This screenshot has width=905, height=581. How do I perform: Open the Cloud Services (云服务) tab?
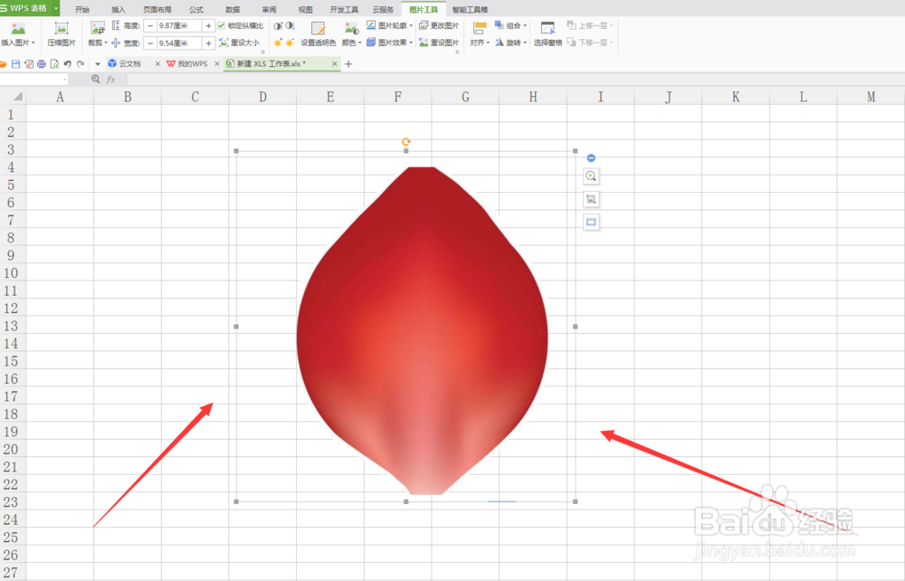point(383,9)
